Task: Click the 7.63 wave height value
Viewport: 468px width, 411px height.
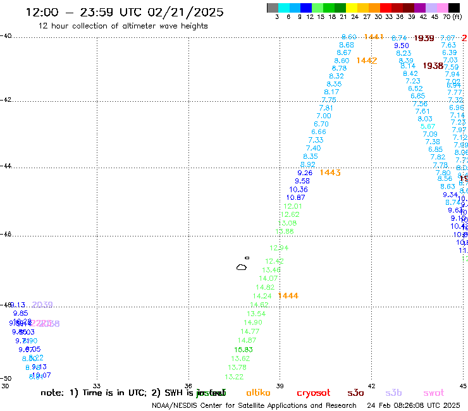Action: tap(448, 45)
